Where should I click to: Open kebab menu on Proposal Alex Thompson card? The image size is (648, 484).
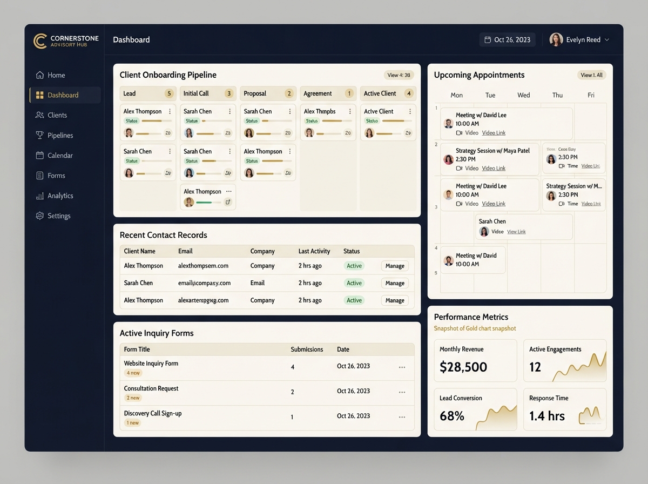290,151
